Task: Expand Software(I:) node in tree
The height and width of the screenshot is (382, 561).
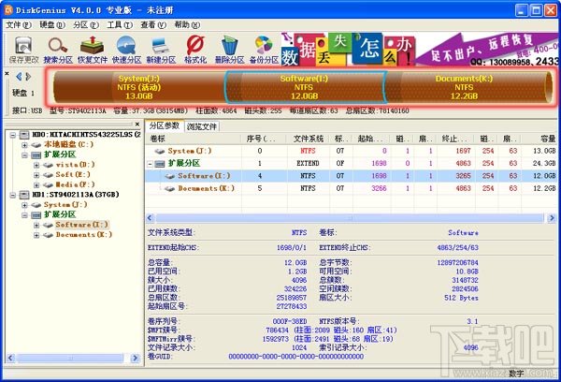Action: 36,225
